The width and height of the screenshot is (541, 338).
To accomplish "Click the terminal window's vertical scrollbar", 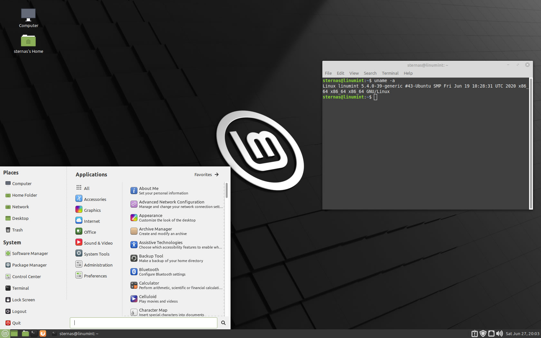I will pyautogui.click(x=531, y=143).
